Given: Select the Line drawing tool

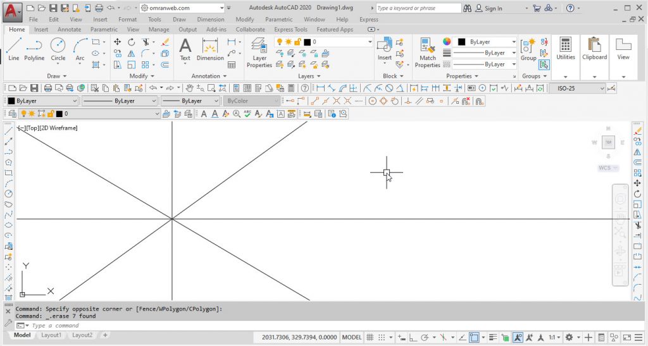Looking at the screenshot, I should coord(14,49).
